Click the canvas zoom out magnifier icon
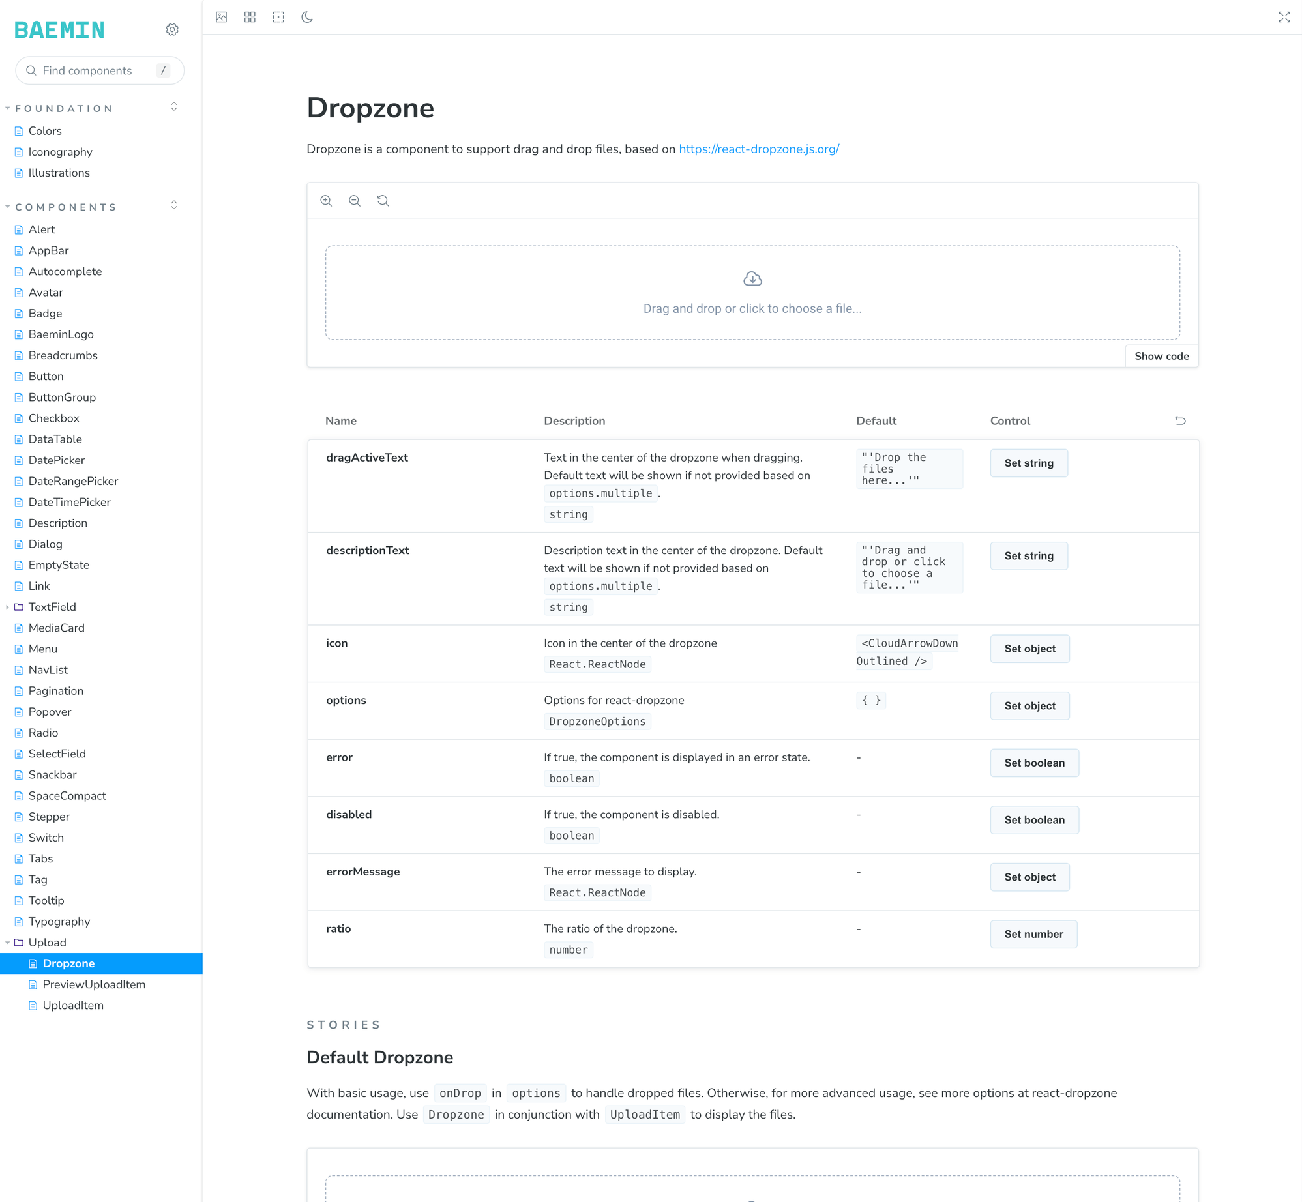The height and width of the screenshot is (1202, 1302). point(355,201)
